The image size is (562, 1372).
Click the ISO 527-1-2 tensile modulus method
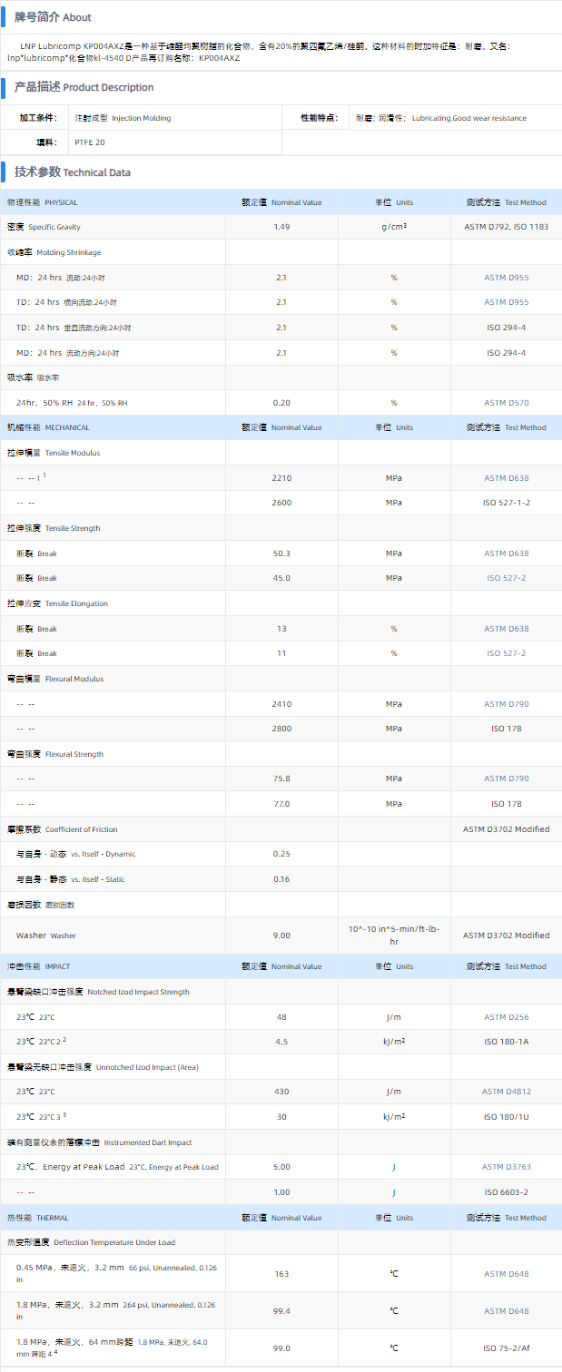pyautogui.click(x=506, y=503)
